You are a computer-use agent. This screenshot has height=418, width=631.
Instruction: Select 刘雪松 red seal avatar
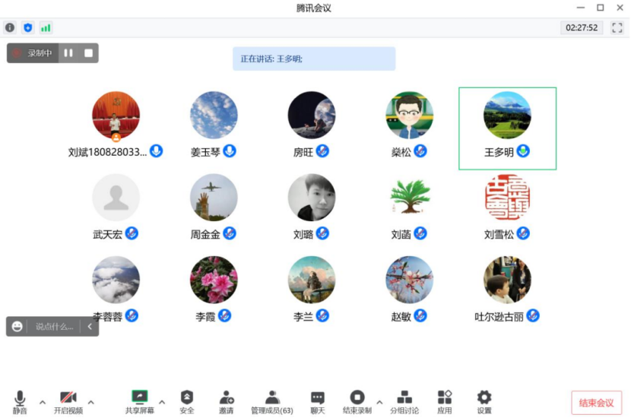tap(507, 197)
